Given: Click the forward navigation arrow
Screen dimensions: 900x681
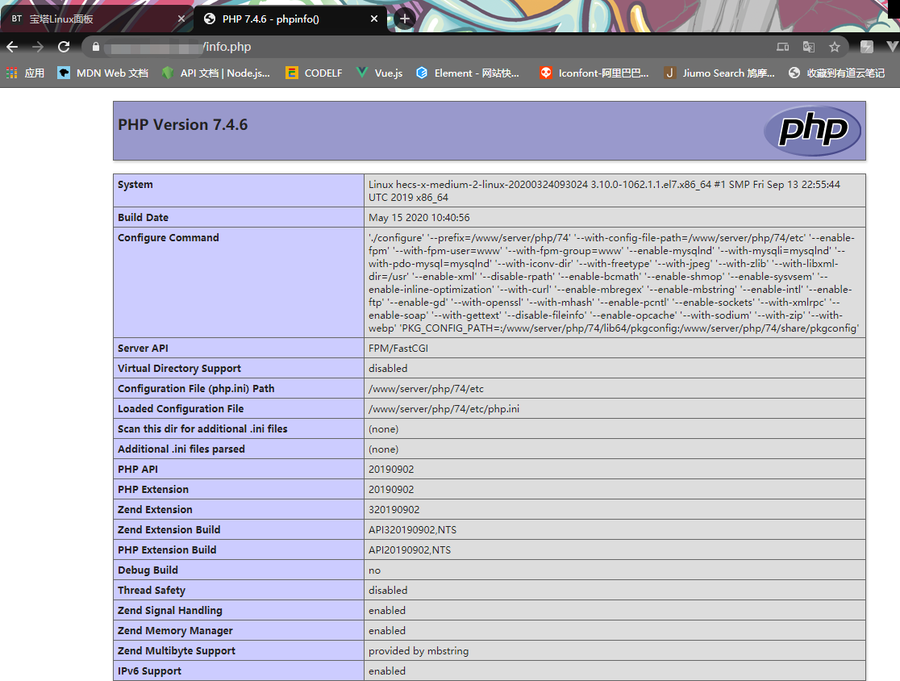Looking at the screenshot, I should (38, 47).
